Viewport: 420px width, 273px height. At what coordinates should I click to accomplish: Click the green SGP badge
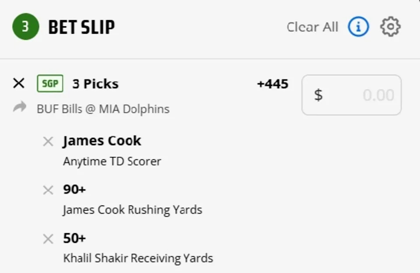click(x=50, y=84)
